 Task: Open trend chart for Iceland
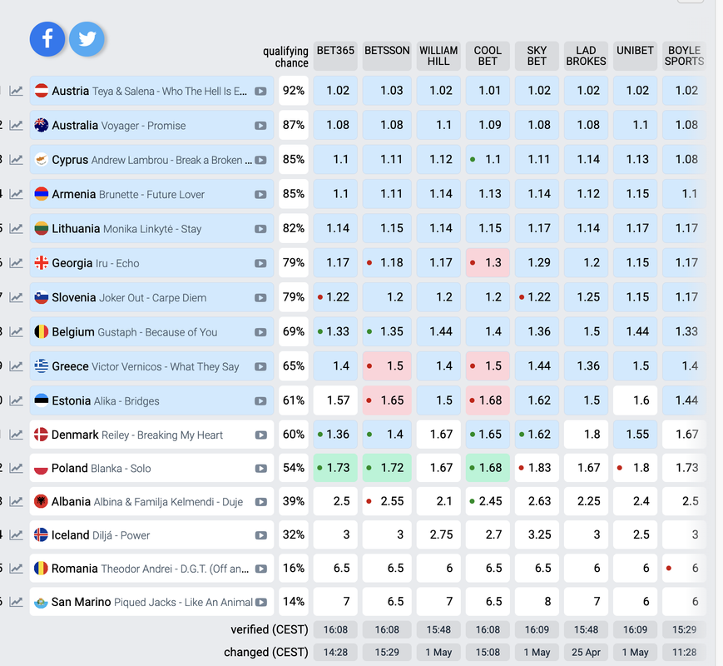16,535
